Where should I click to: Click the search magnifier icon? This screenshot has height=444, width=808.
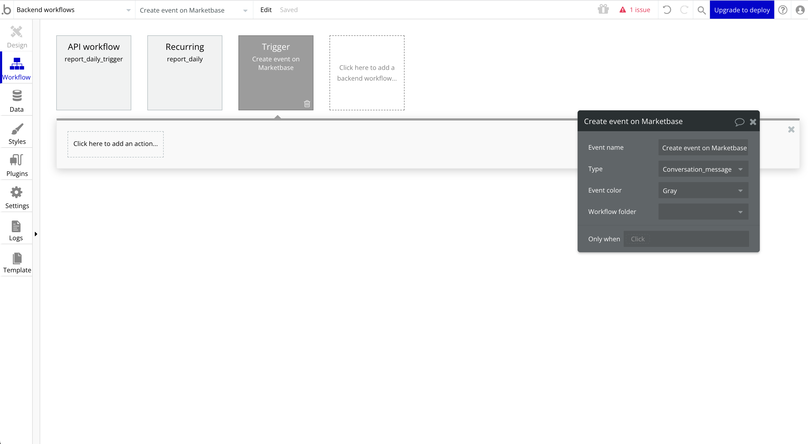[701, 10]
